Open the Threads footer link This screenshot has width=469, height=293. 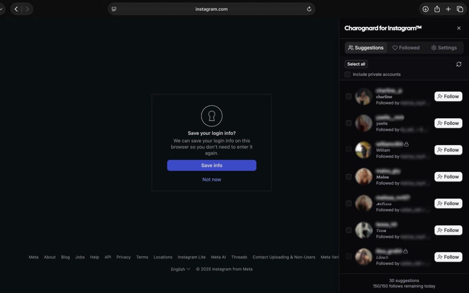click(x=239, y=257)
